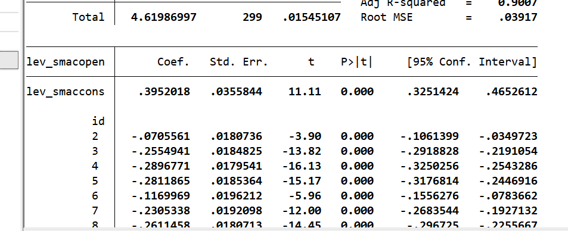
Task: Select id 7 standard error .0192098
Action: (x=236, y=210)
